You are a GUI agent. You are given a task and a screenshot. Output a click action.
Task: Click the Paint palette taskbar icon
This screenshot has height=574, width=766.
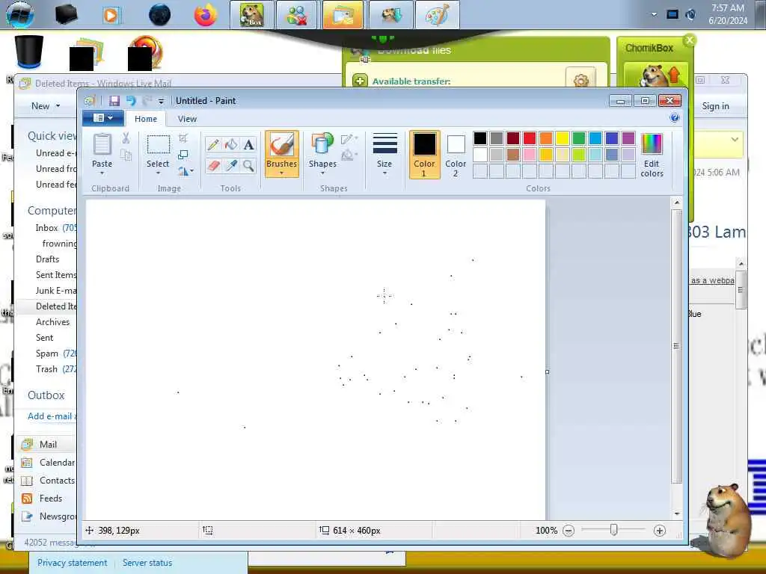(x=437, y=15)
